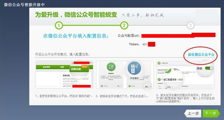Click the 素材管理 tab in first thumbnail
This screenshot has height=120, width=224.
pos(47,67)
